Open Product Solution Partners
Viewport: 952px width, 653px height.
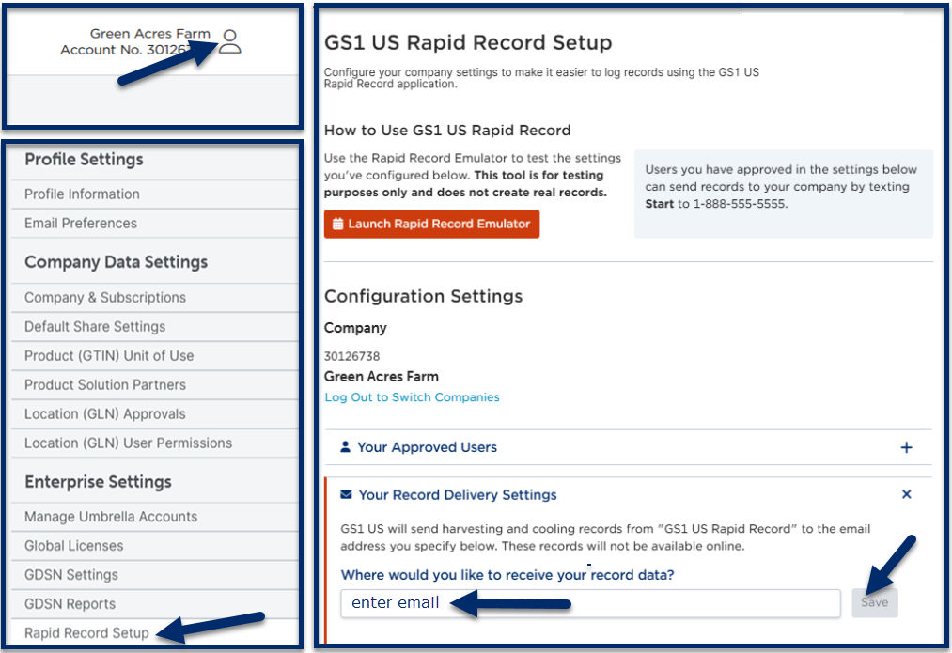(x=105, y=385)
